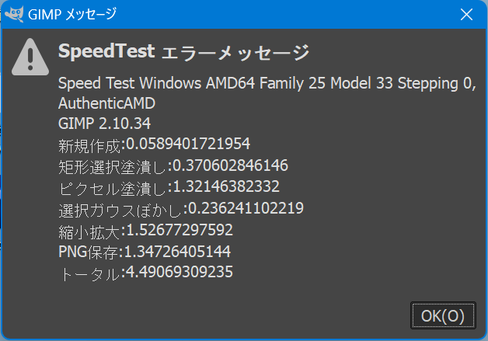This screenshot has width=488, height=341.
Task: Click the AuthenticAMD text line
Action: (x=106, y=103)
